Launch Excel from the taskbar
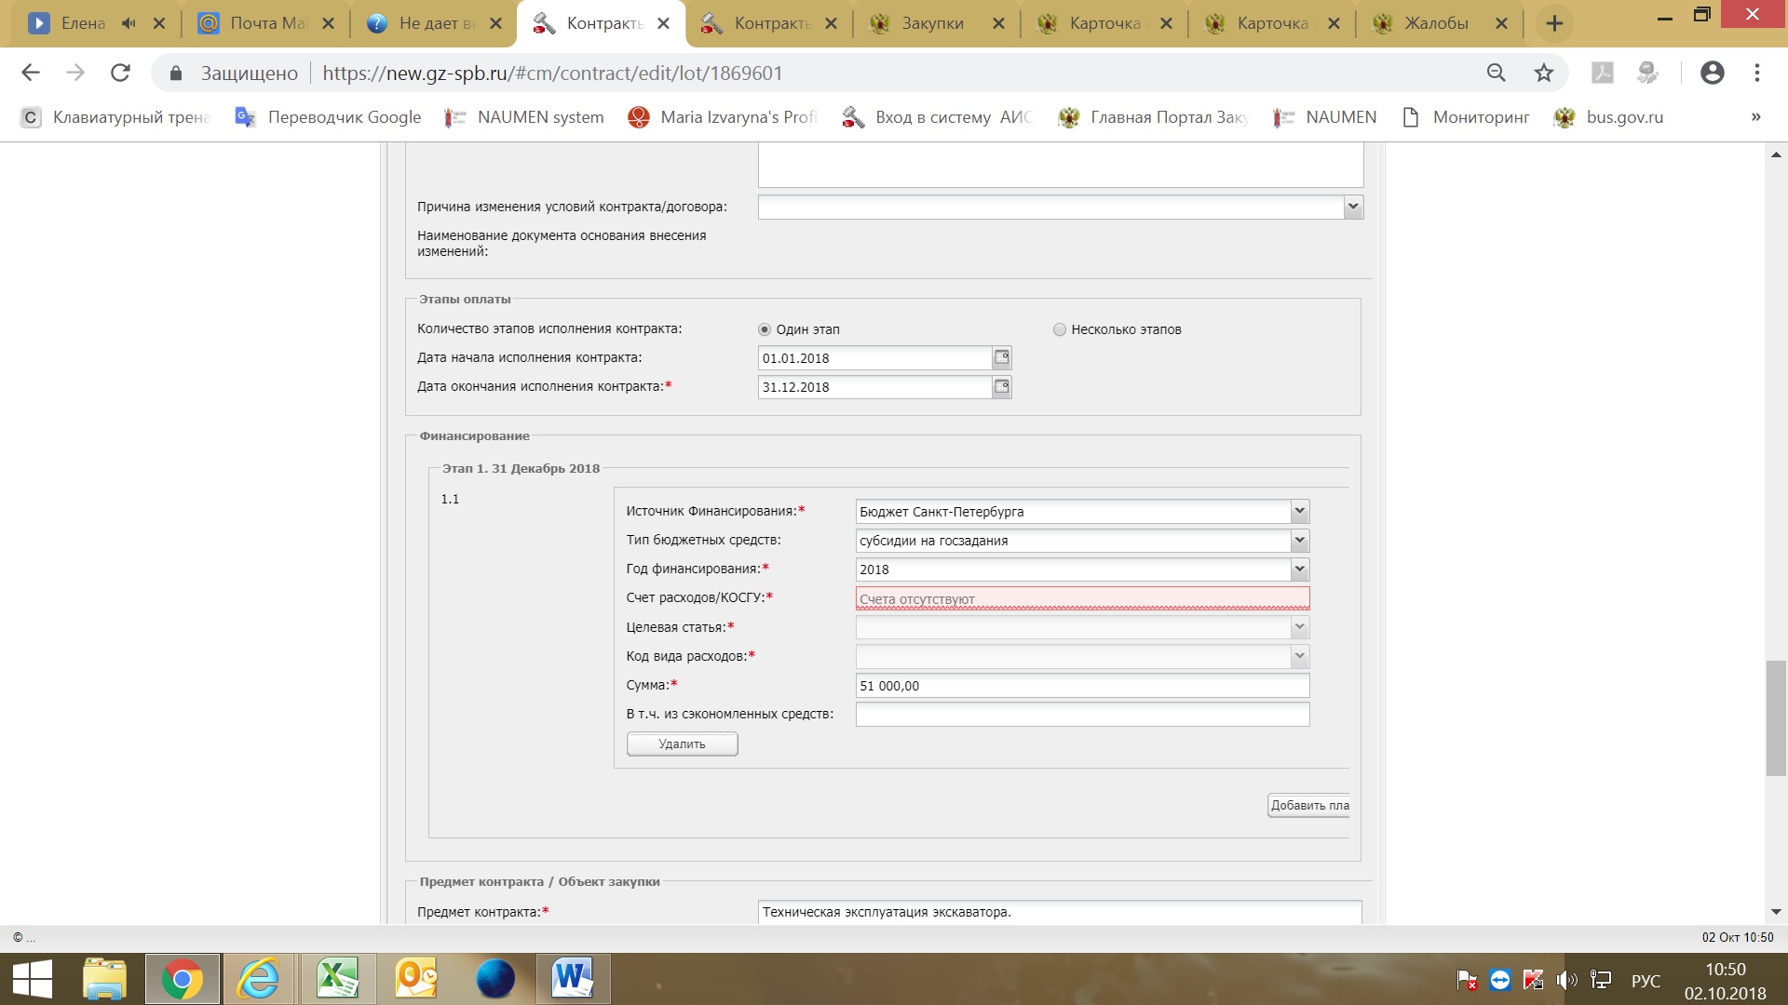The image size is (1788, 1005). tap(337, 979)
